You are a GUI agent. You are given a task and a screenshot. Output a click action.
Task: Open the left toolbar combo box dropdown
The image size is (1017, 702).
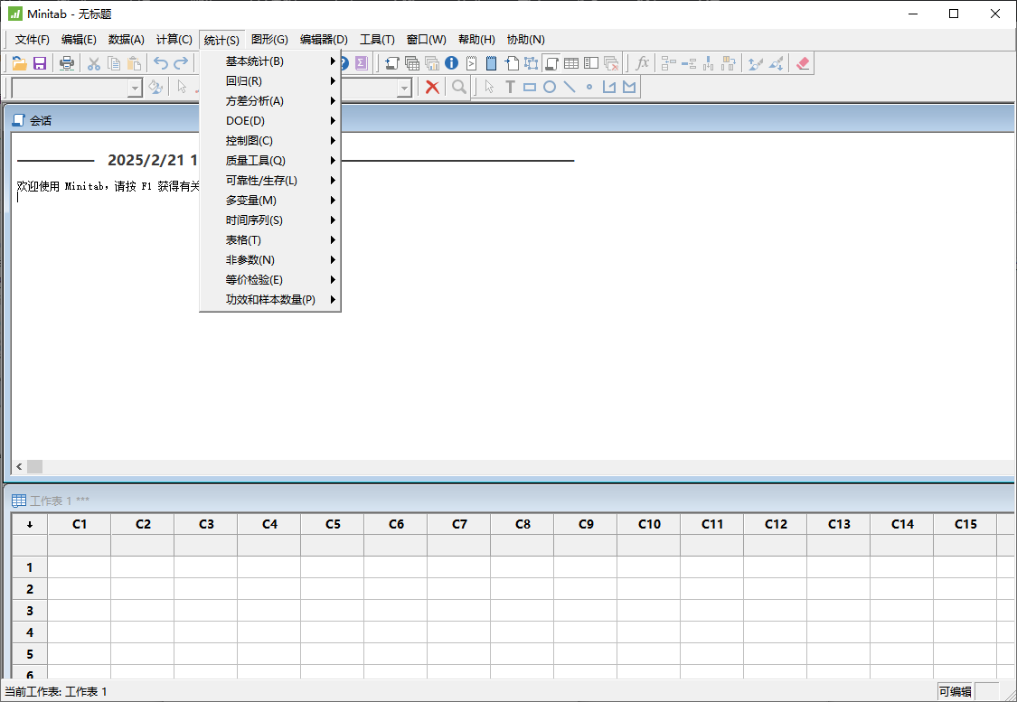click(135, 88)
